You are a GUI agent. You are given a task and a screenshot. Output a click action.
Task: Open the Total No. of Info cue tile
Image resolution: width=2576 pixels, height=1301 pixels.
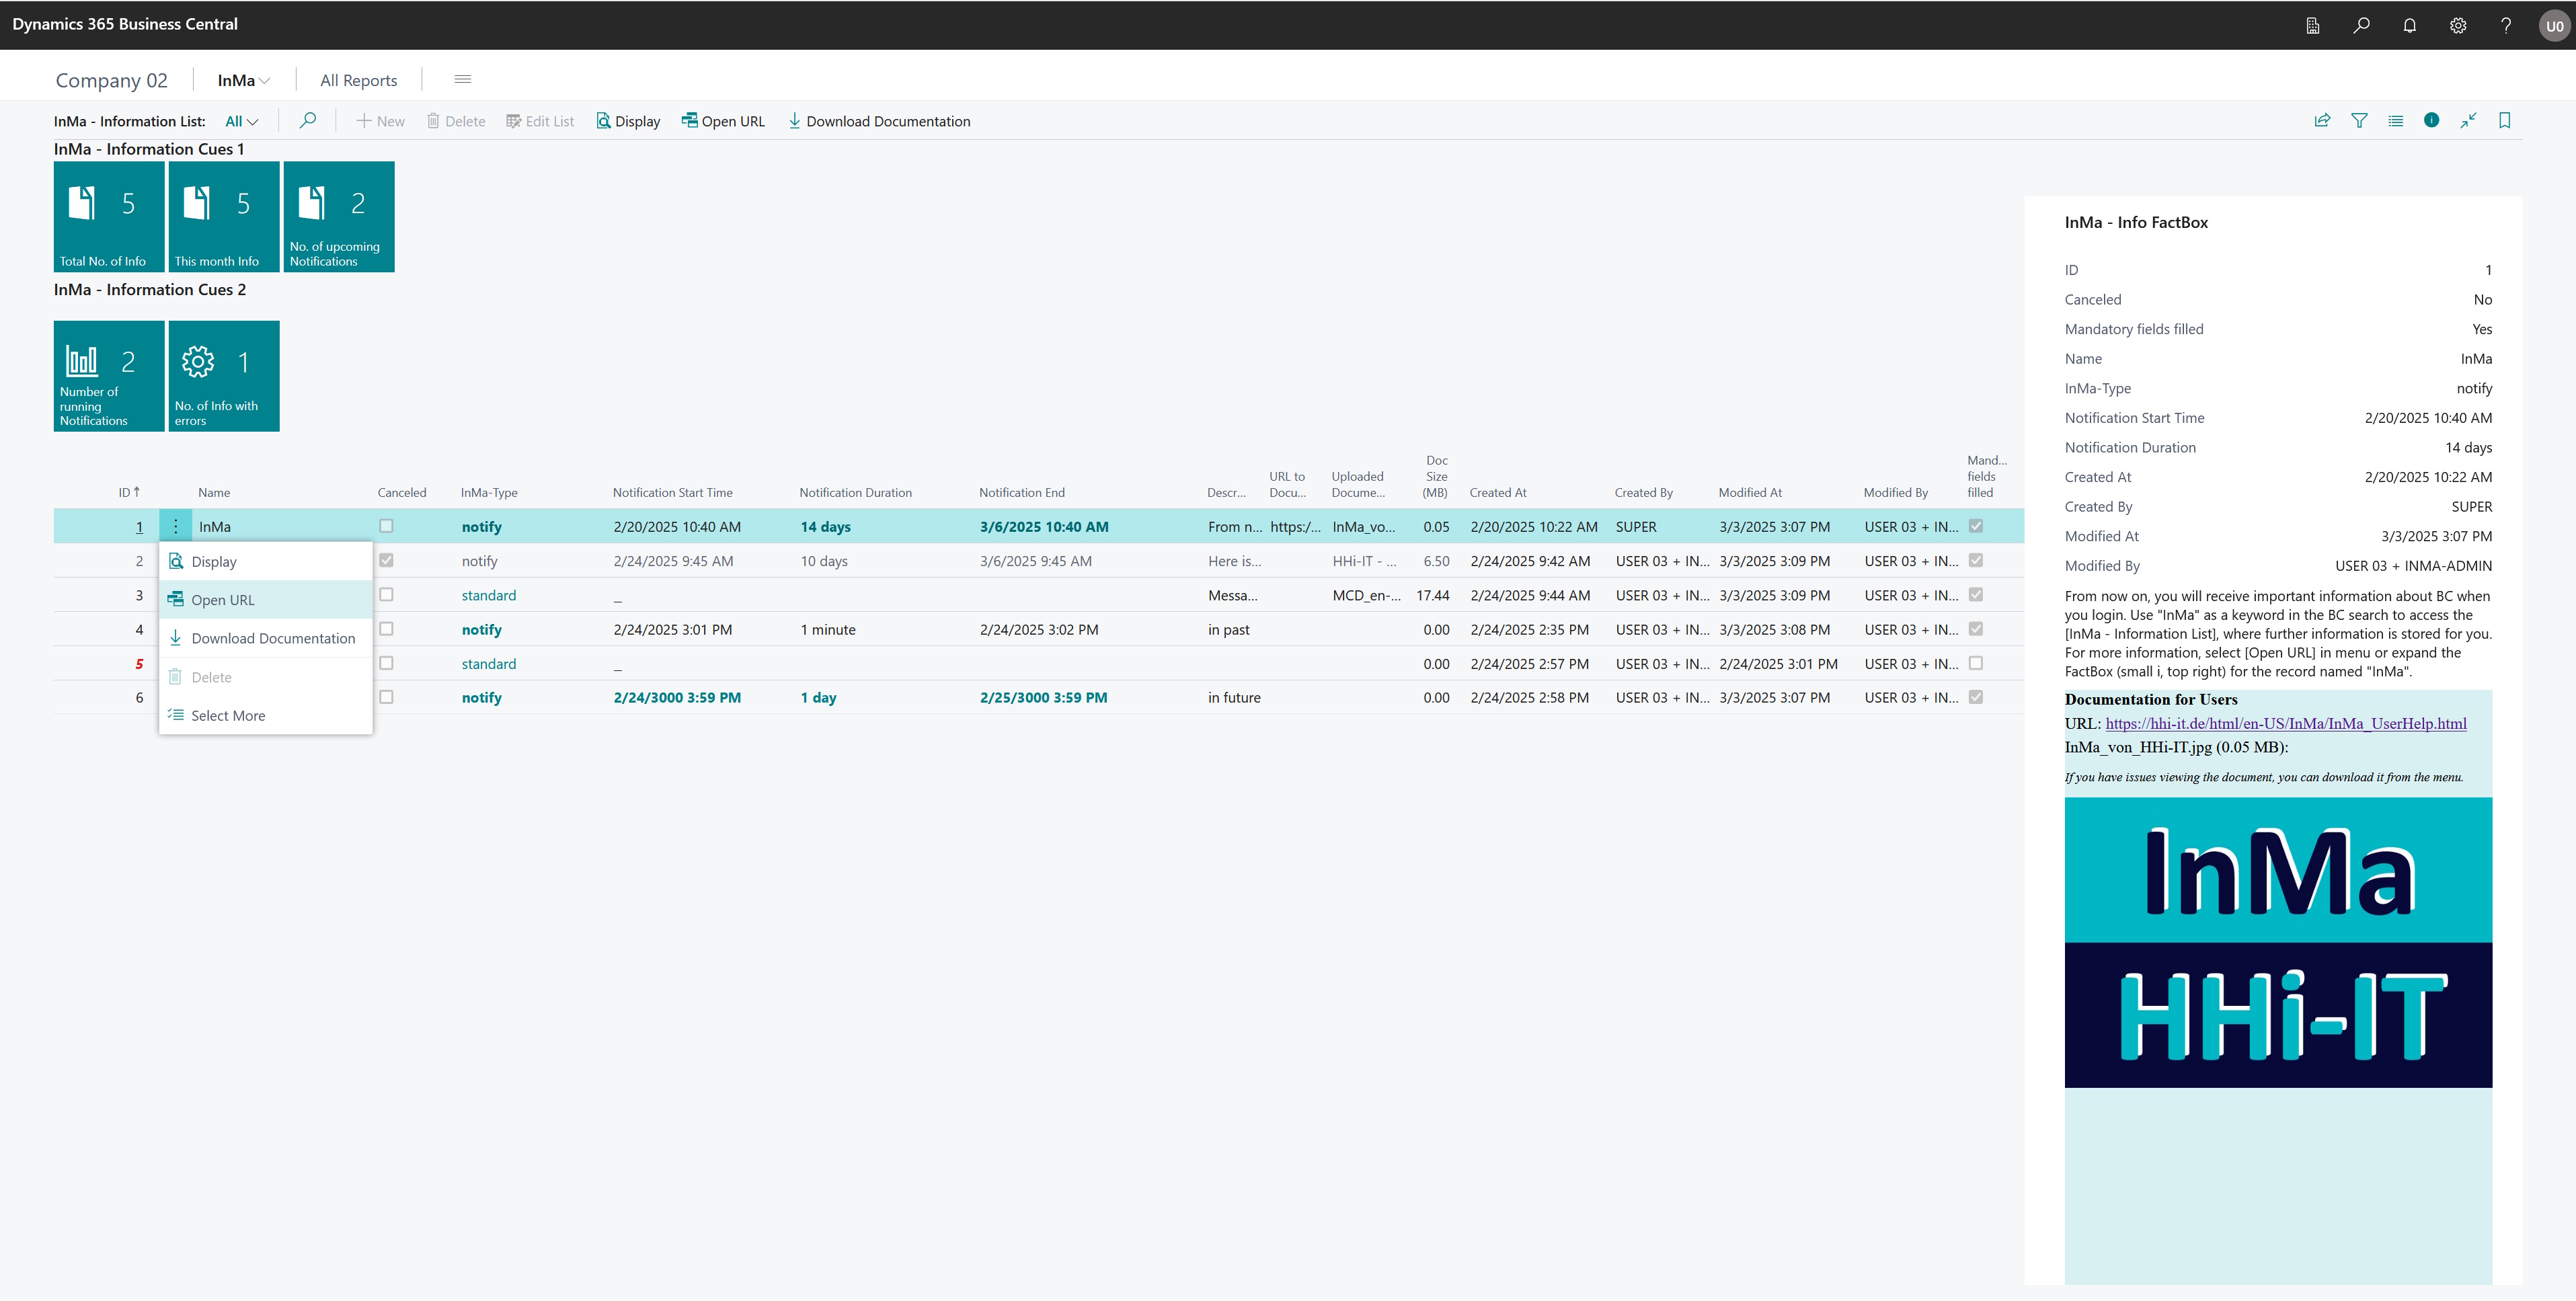point(109,216)
